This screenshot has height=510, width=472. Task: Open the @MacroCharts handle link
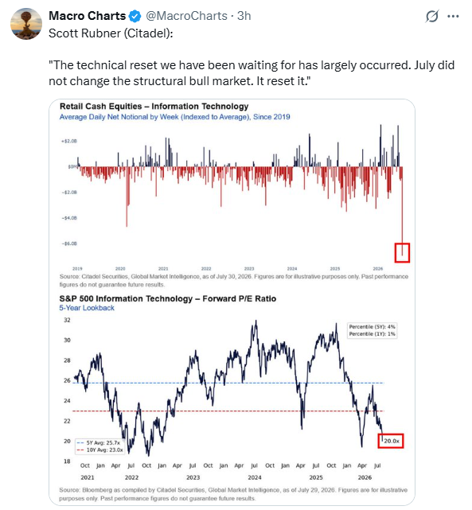pyautogui.click(x=186, y=16)
